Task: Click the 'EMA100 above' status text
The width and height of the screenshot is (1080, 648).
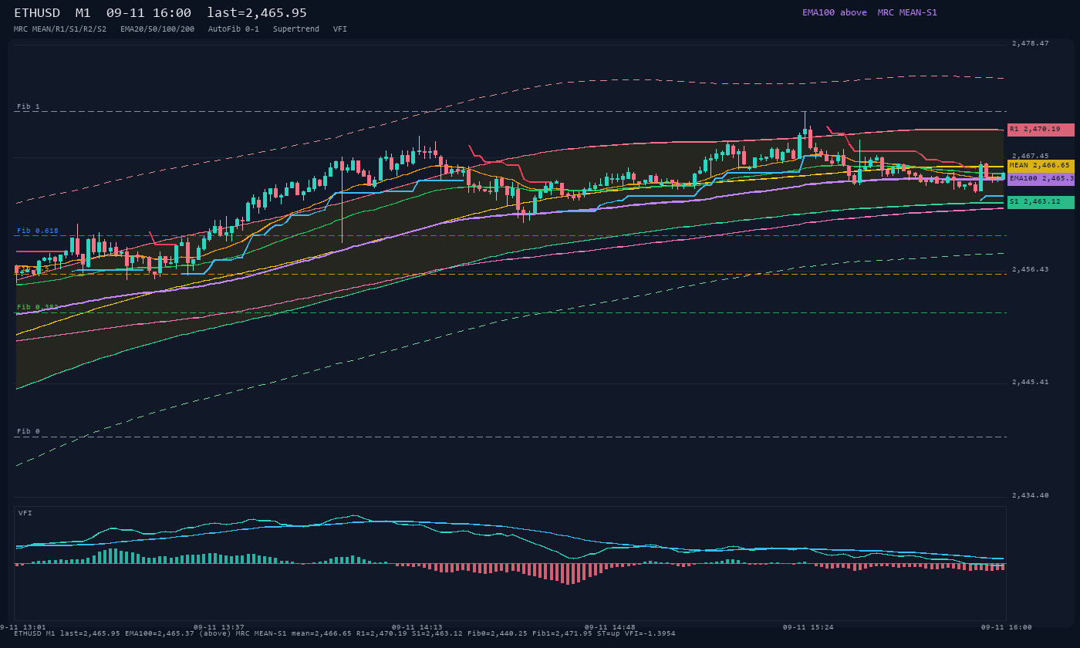Action: pyautogui.click(x=835, y=12)
